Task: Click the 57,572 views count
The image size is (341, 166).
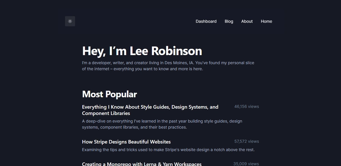Action: point(247,141)
